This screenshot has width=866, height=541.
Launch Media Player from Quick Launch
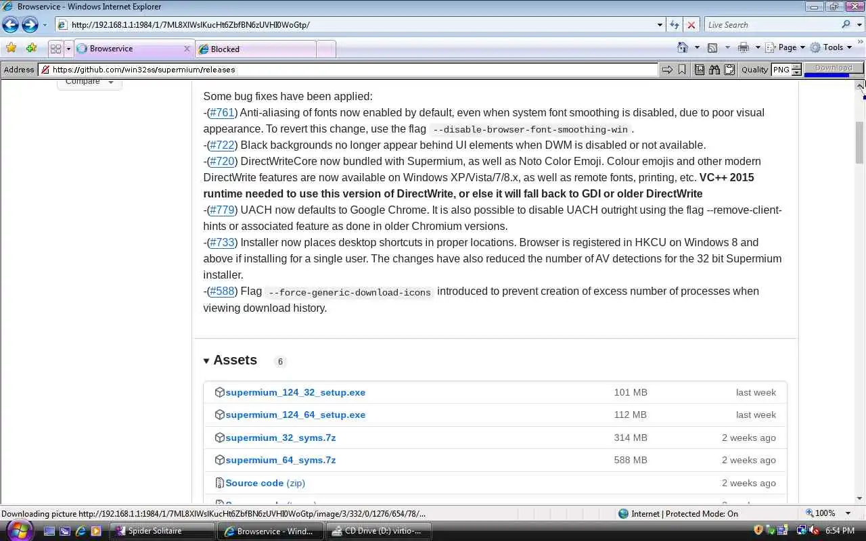[96, 531]
